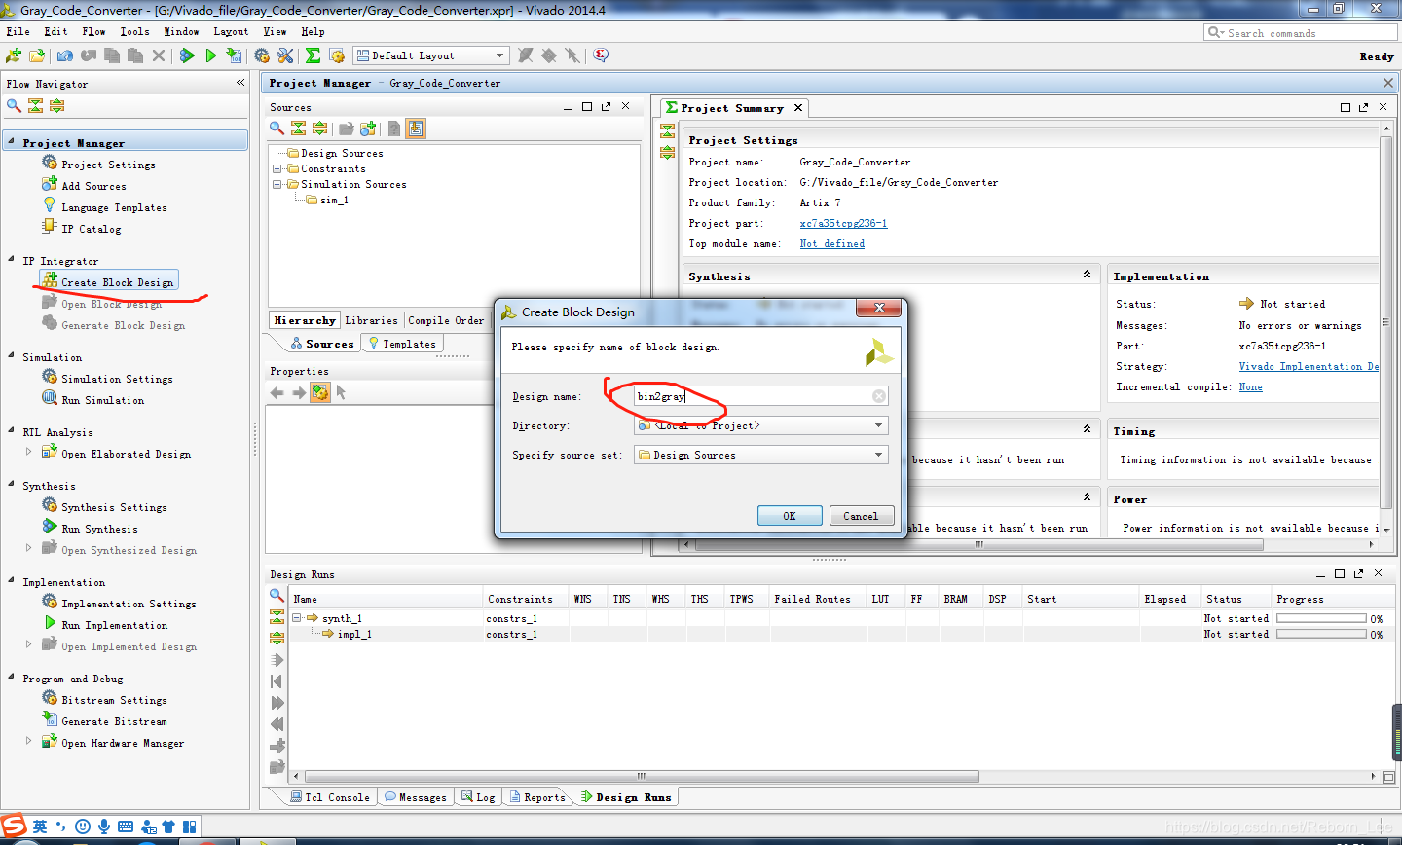Collapse the synth_1 run row
The image size is (1402, 845).
coord(298,618)
